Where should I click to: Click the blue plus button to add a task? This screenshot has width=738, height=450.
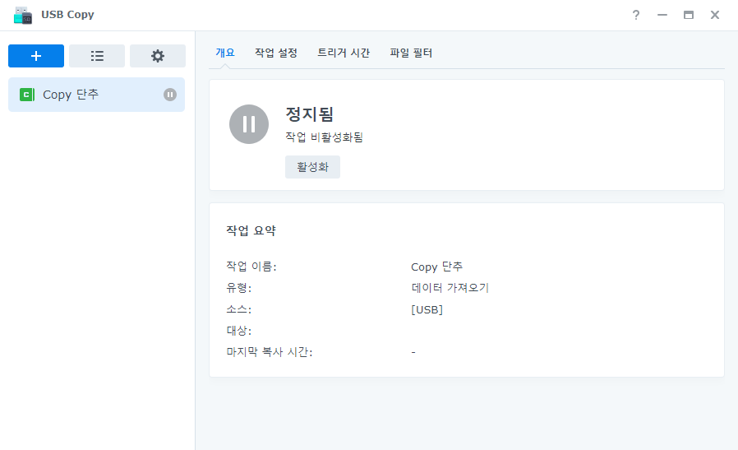point(36,56)
